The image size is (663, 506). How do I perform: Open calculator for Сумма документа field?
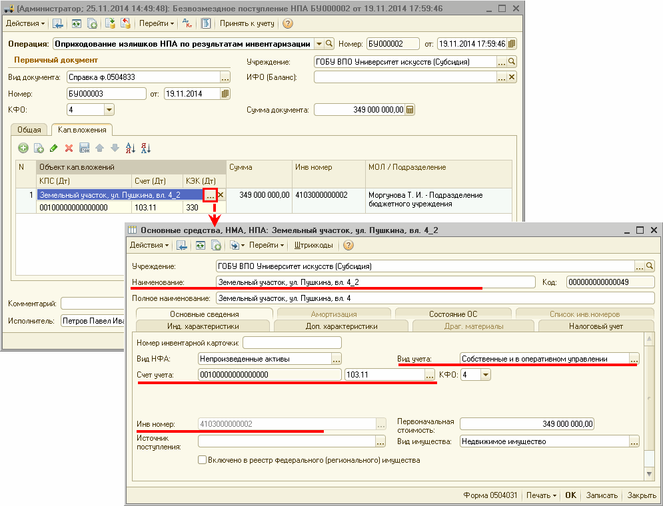[410, 110]
